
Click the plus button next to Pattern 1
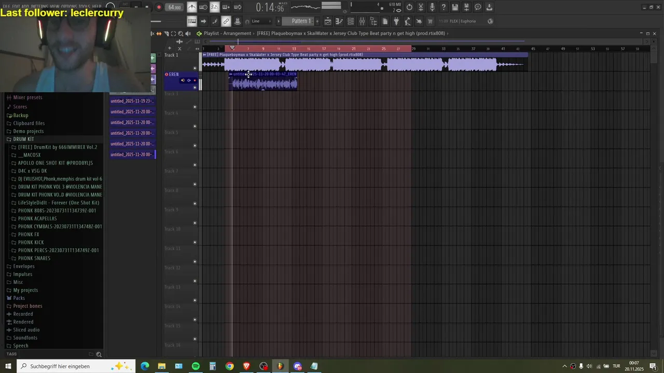pos(317,21)
